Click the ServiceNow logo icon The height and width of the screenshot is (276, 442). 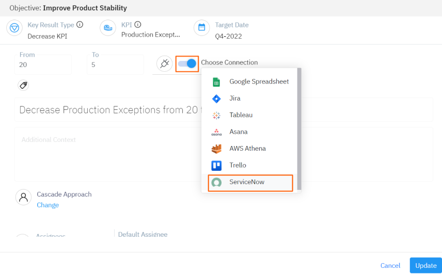[216, 183]
